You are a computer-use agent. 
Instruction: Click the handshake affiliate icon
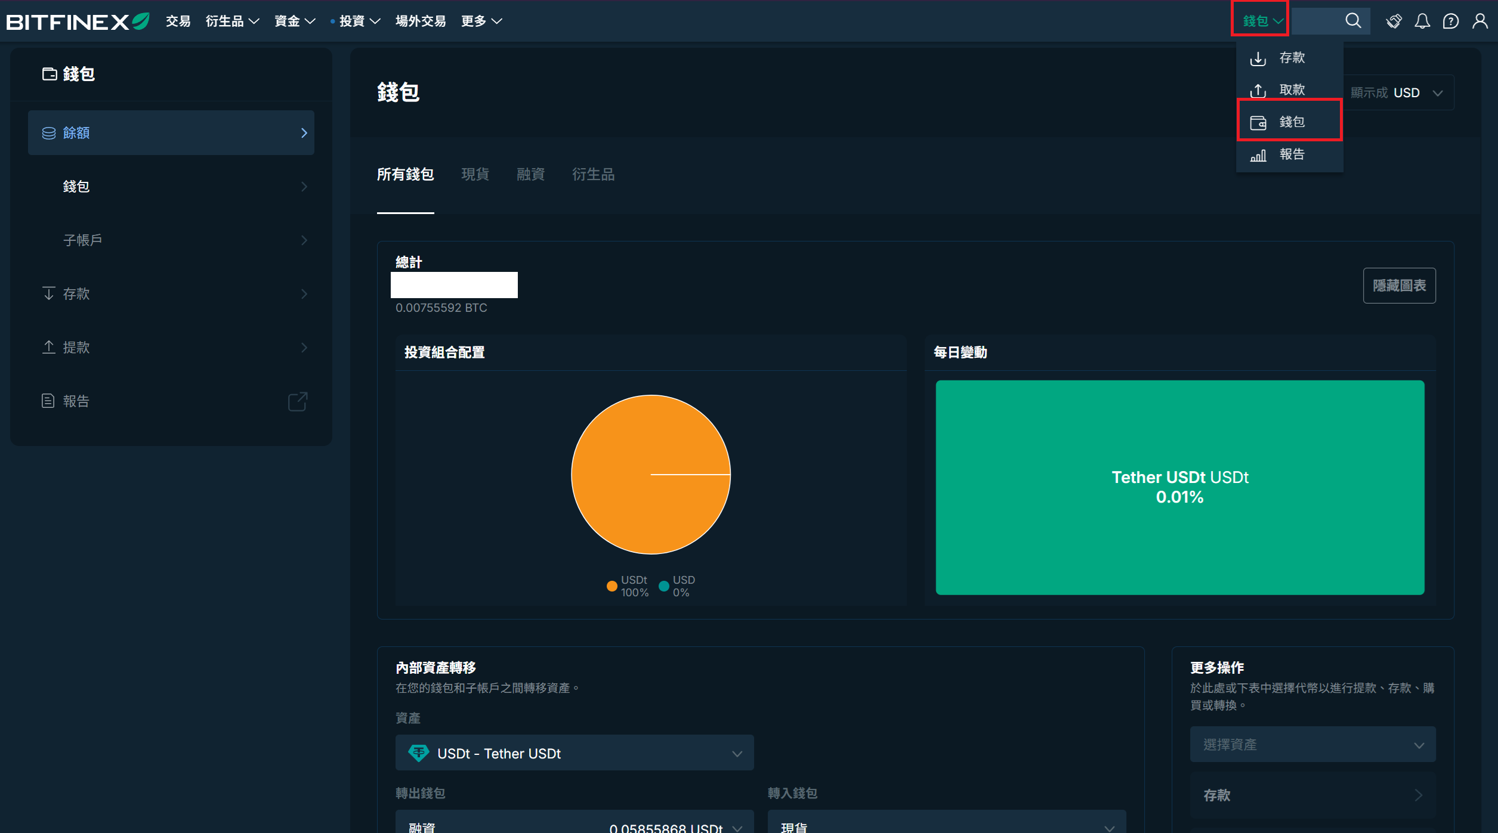(x=1394, y=21)
